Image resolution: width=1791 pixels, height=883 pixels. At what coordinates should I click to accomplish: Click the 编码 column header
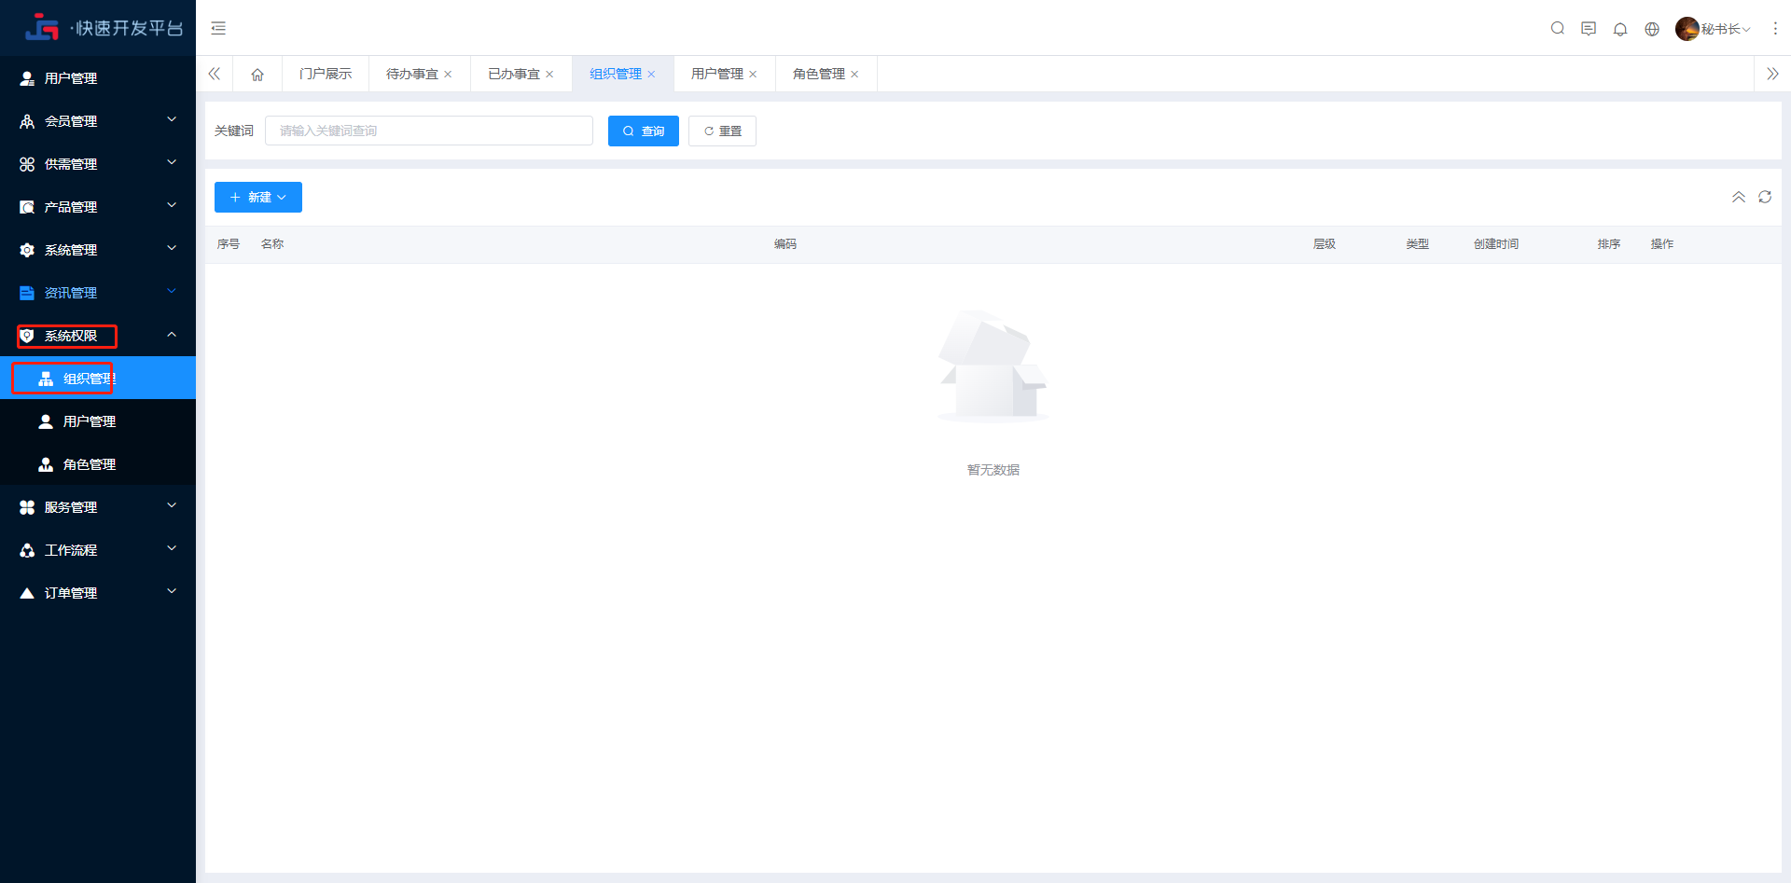(x=785, y=244)
